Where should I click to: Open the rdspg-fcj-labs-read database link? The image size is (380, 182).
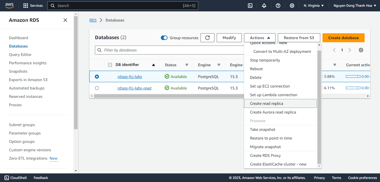pos(134,88)
